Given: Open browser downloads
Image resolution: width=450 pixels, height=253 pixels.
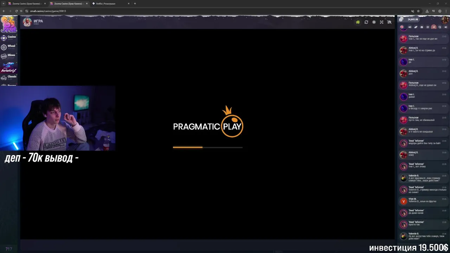Looking at the screenshot, I should click(x=427, y=11).
